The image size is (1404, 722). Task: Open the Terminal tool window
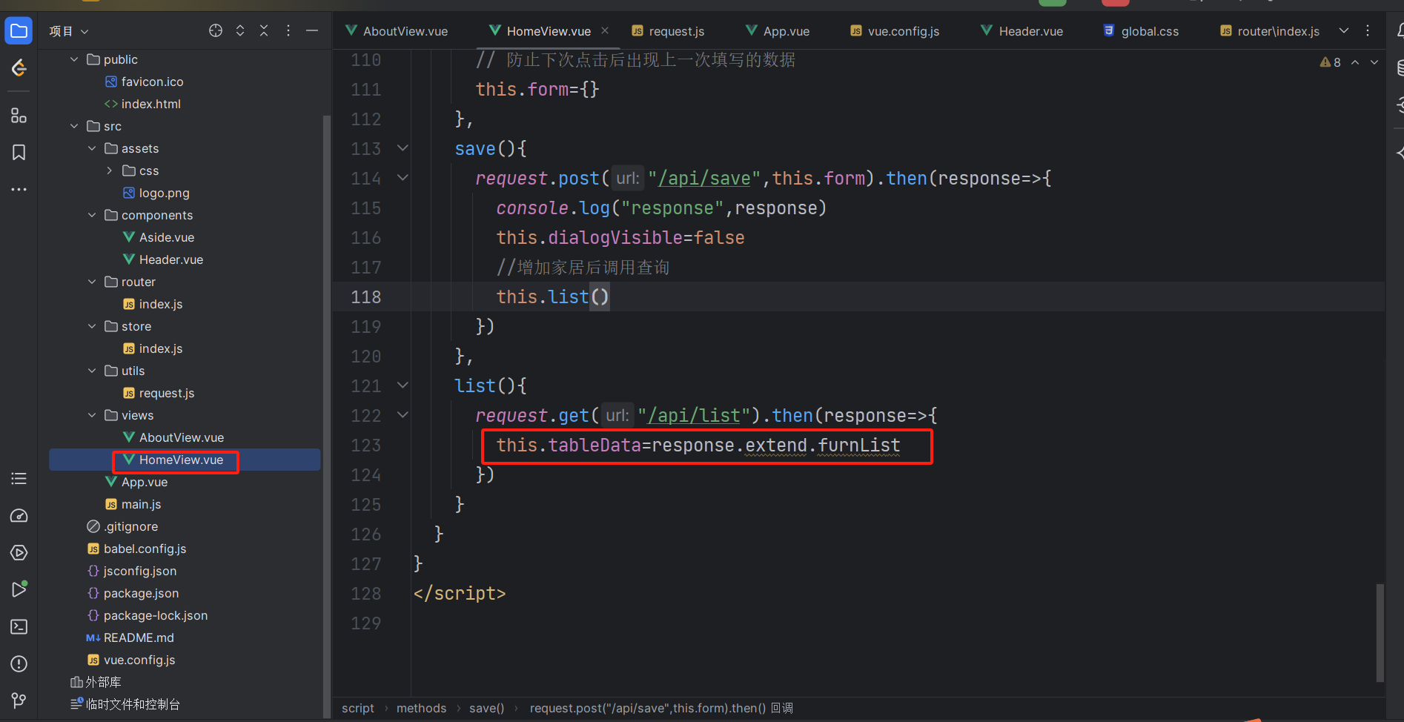tap(19, 626)
